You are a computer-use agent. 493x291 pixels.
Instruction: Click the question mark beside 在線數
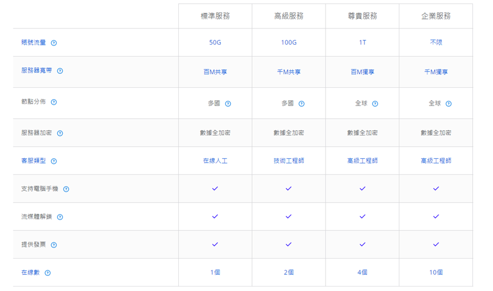pyautogui.click(x=48, y=273)
